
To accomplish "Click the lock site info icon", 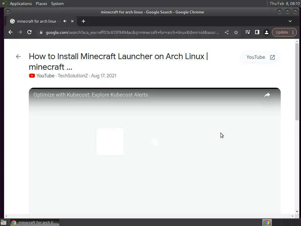I will 41,32.
